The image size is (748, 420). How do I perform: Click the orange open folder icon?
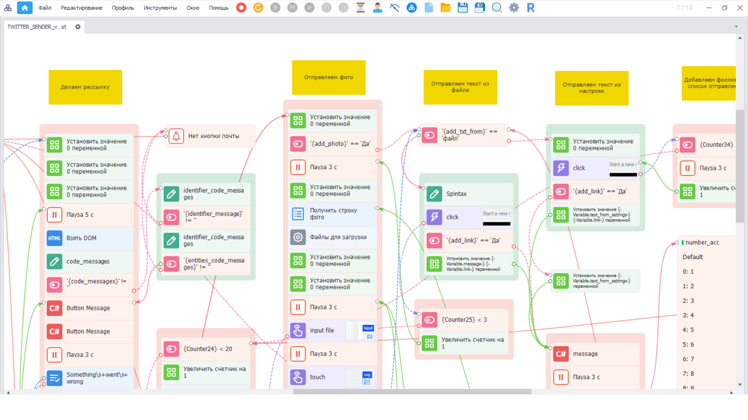[x=446, y=7]
